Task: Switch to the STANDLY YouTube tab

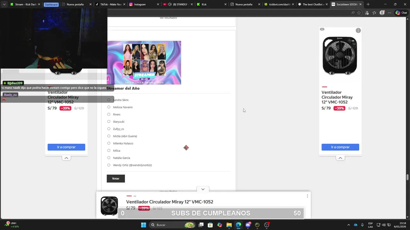Action: 177,4
